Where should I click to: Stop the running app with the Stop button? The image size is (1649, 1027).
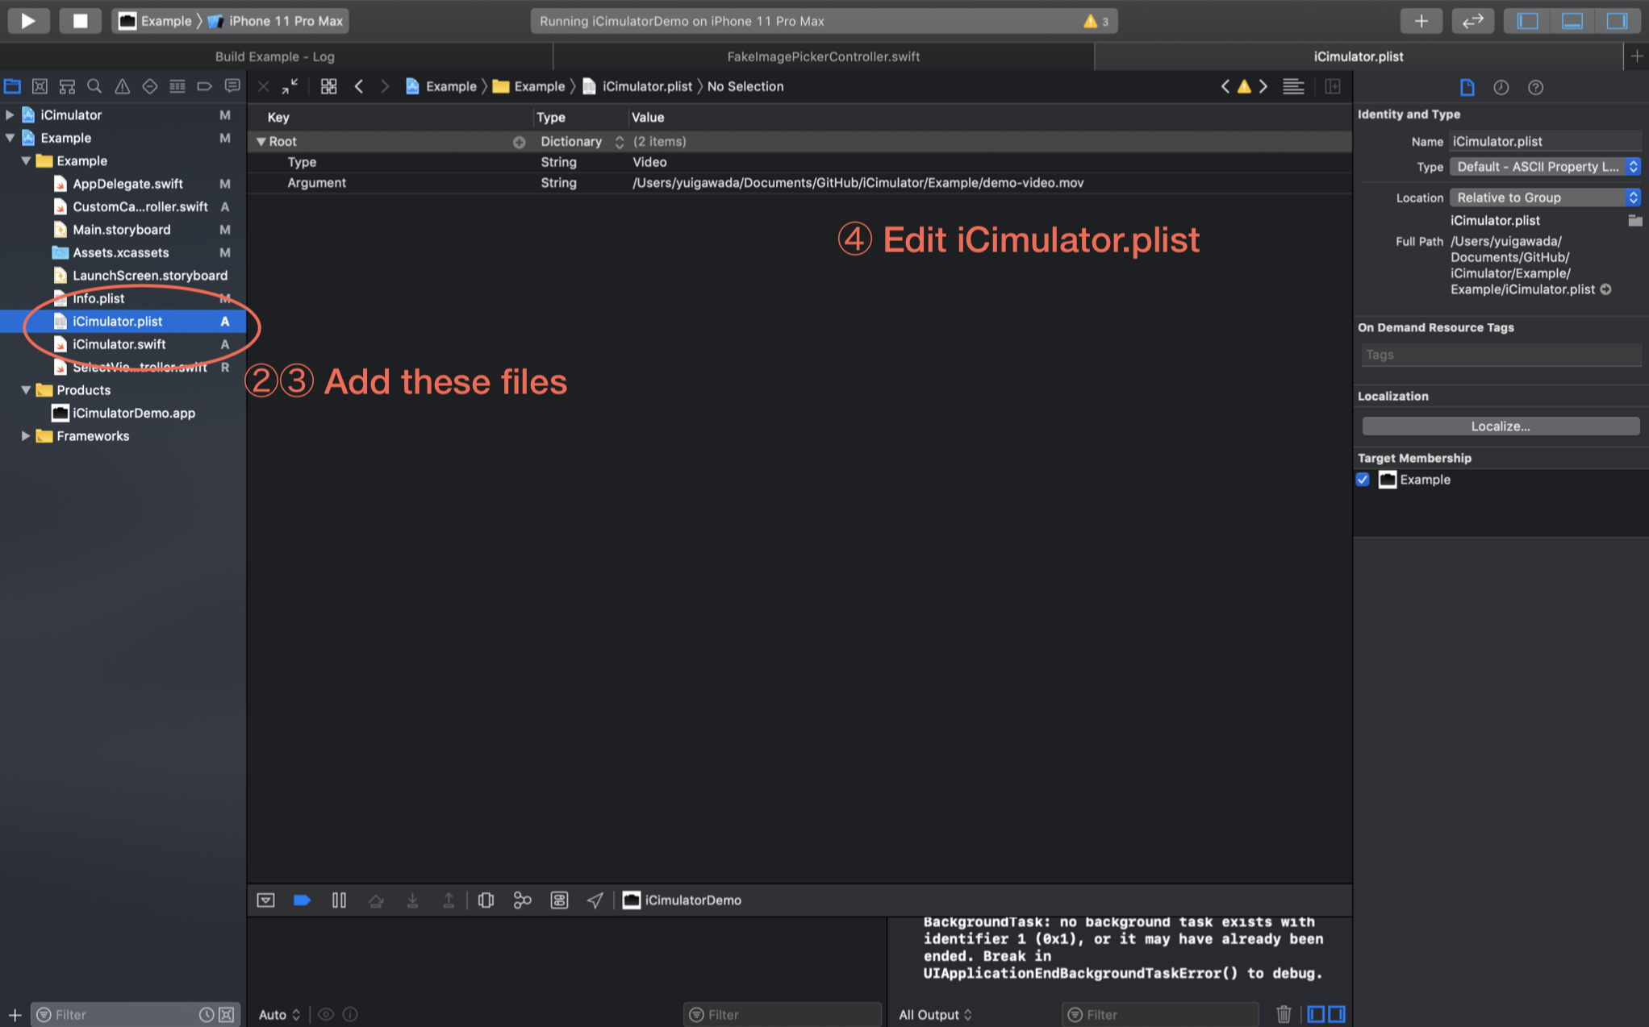coord(80,21)
